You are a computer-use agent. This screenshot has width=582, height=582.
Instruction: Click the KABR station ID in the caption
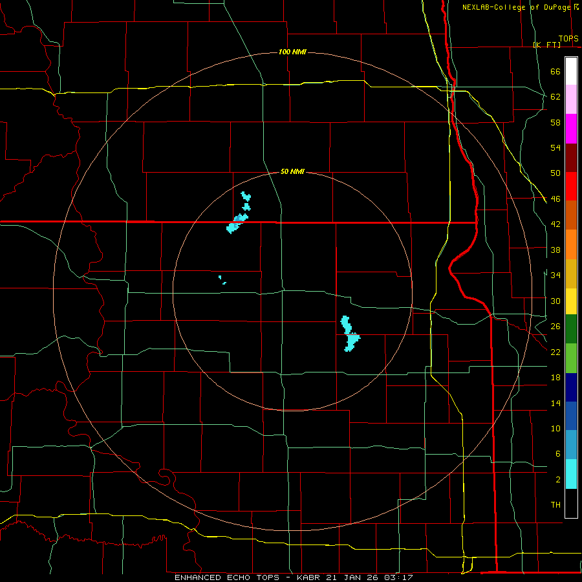pyautogui.click(x=310, y=577)
